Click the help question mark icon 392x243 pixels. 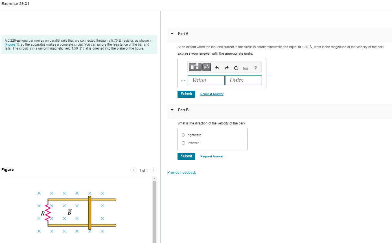[x=255, y=68]
